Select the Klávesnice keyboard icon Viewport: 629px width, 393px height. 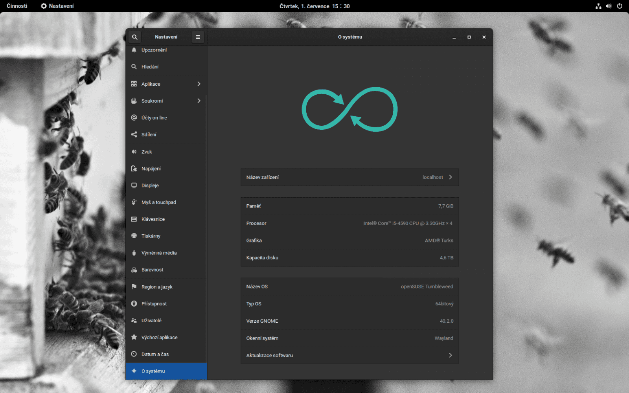tap(134, 219)
